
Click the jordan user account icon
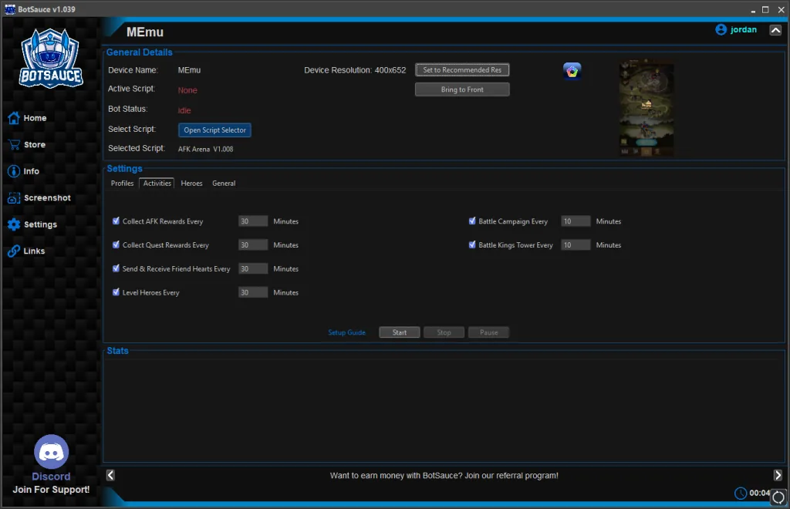pos(721,30)
